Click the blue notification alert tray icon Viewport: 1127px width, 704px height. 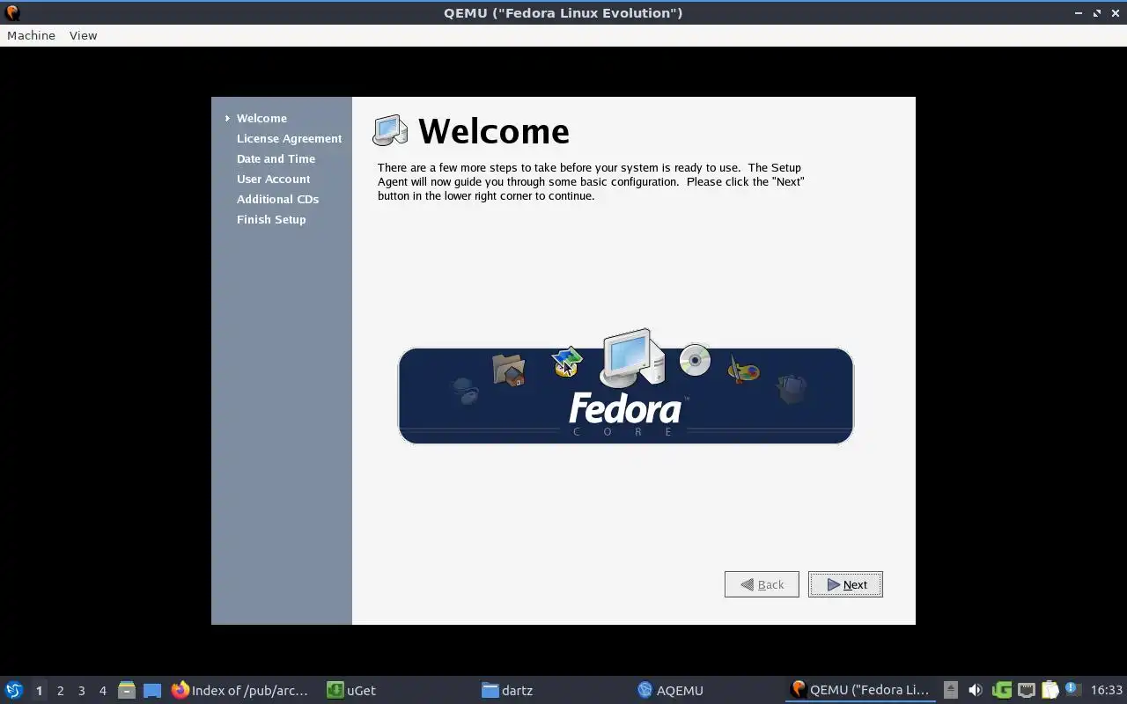(x=1072, y=689)
